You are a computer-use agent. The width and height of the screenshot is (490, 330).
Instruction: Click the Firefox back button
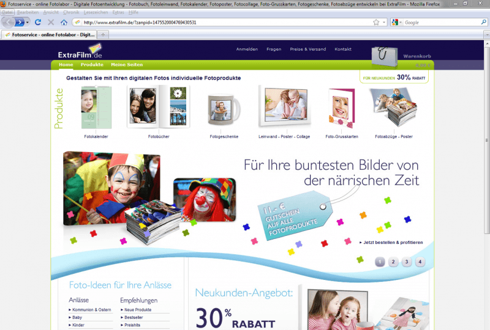tap(9, 22)
